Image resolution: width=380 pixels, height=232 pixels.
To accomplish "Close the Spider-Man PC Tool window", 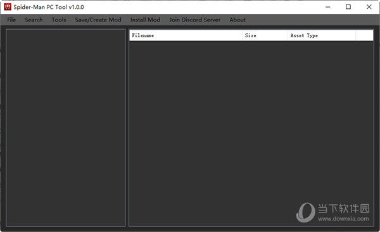I will (369, 7).
